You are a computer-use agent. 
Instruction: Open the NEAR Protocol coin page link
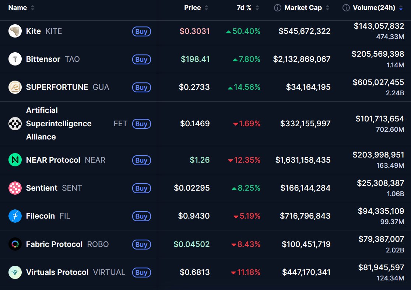53,160
